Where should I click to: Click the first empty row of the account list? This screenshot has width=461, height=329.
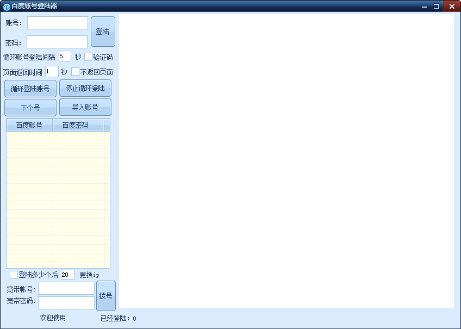58,136
